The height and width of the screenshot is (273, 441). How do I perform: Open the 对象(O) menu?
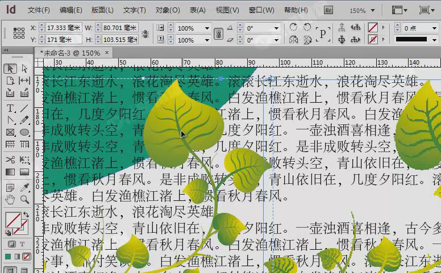(169, 10)
